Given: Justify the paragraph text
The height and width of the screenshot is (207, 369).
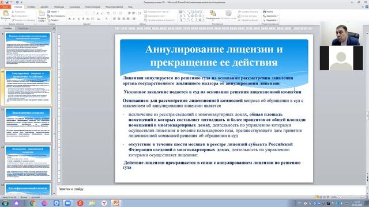Looking at the screenshot, I should click(x=128, y=19).
